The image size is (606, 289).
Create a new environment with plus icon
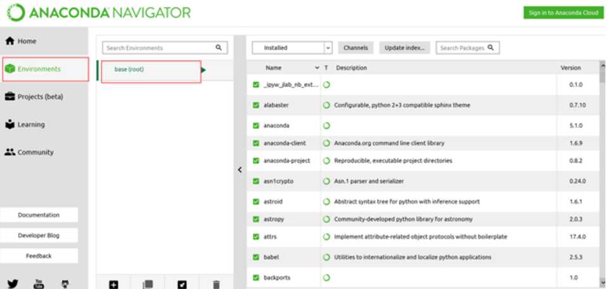point(113,285)
